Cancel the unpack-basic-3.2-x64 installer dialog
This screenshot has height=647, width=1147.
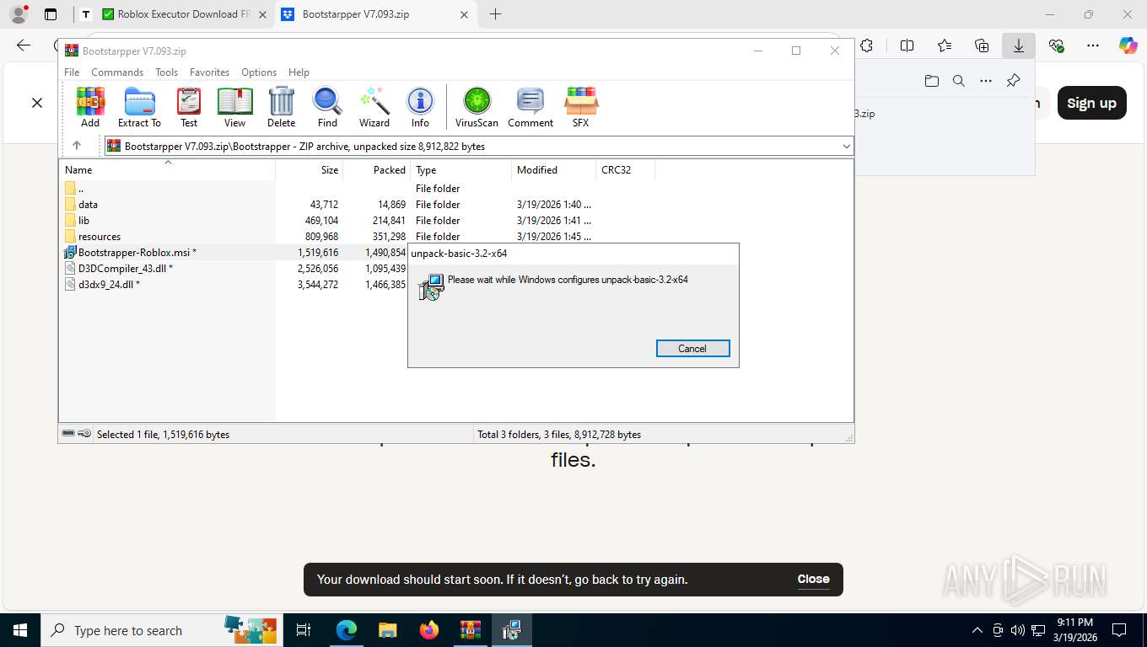point(692,349)
